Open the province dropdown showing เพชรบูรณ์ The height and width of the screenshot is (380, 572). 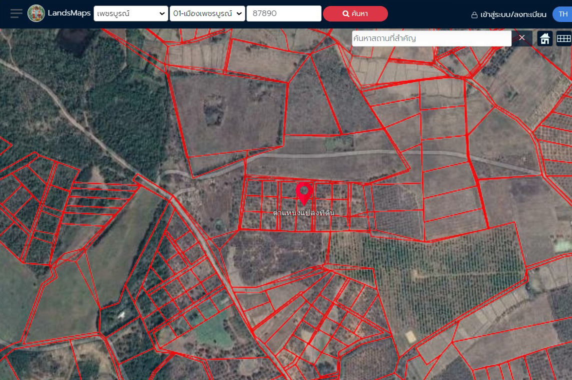tap(130, 13)
